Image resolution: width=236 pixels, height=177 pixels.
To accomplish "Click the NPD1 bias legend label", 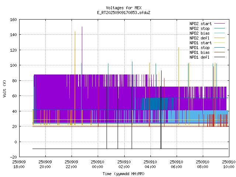I will [201, 52].
